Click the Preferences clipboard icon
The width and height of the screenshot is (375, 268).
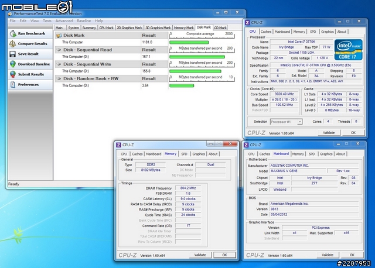click(x=13, y=85)
